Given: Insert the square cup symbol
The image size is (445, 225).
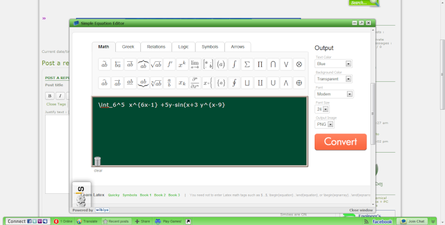Looking at the screenshot, I should coord(247,83).
